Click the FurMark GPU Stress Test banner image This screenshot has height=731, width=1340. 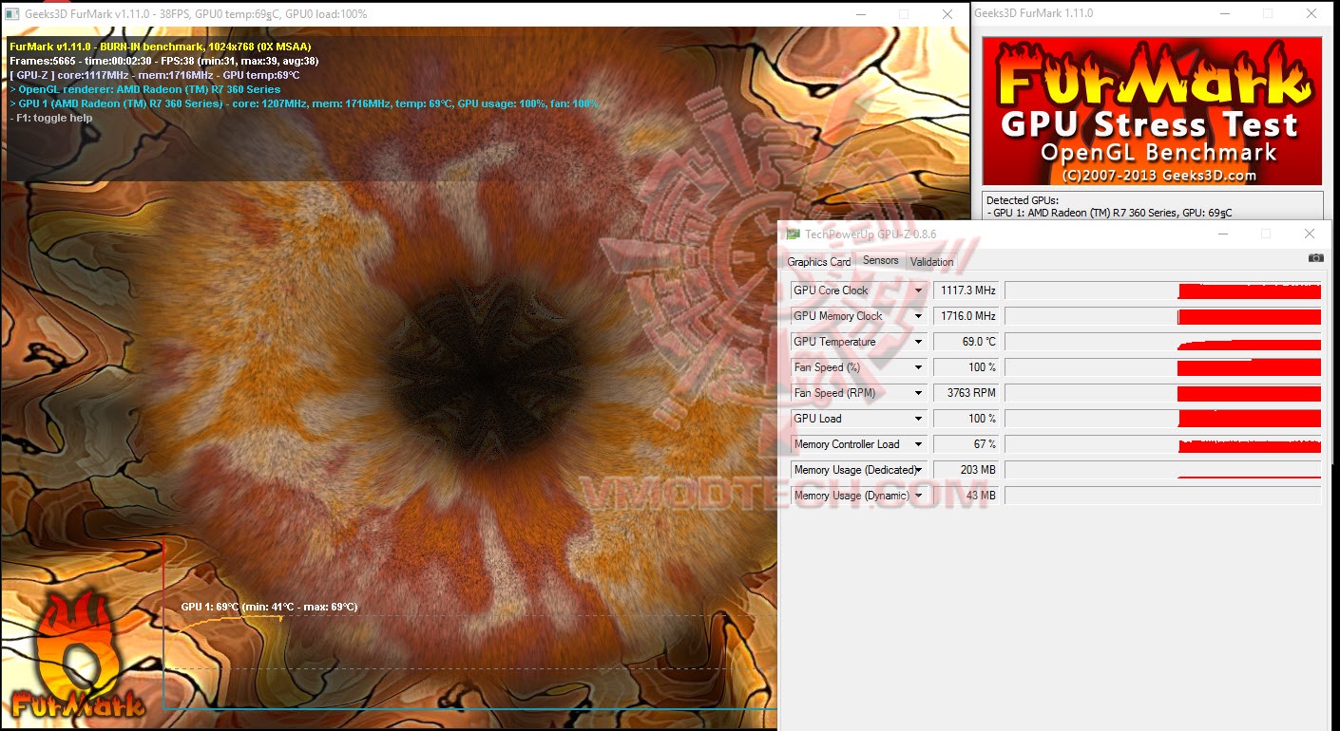pyautogui.click(x=1152, y=111)
